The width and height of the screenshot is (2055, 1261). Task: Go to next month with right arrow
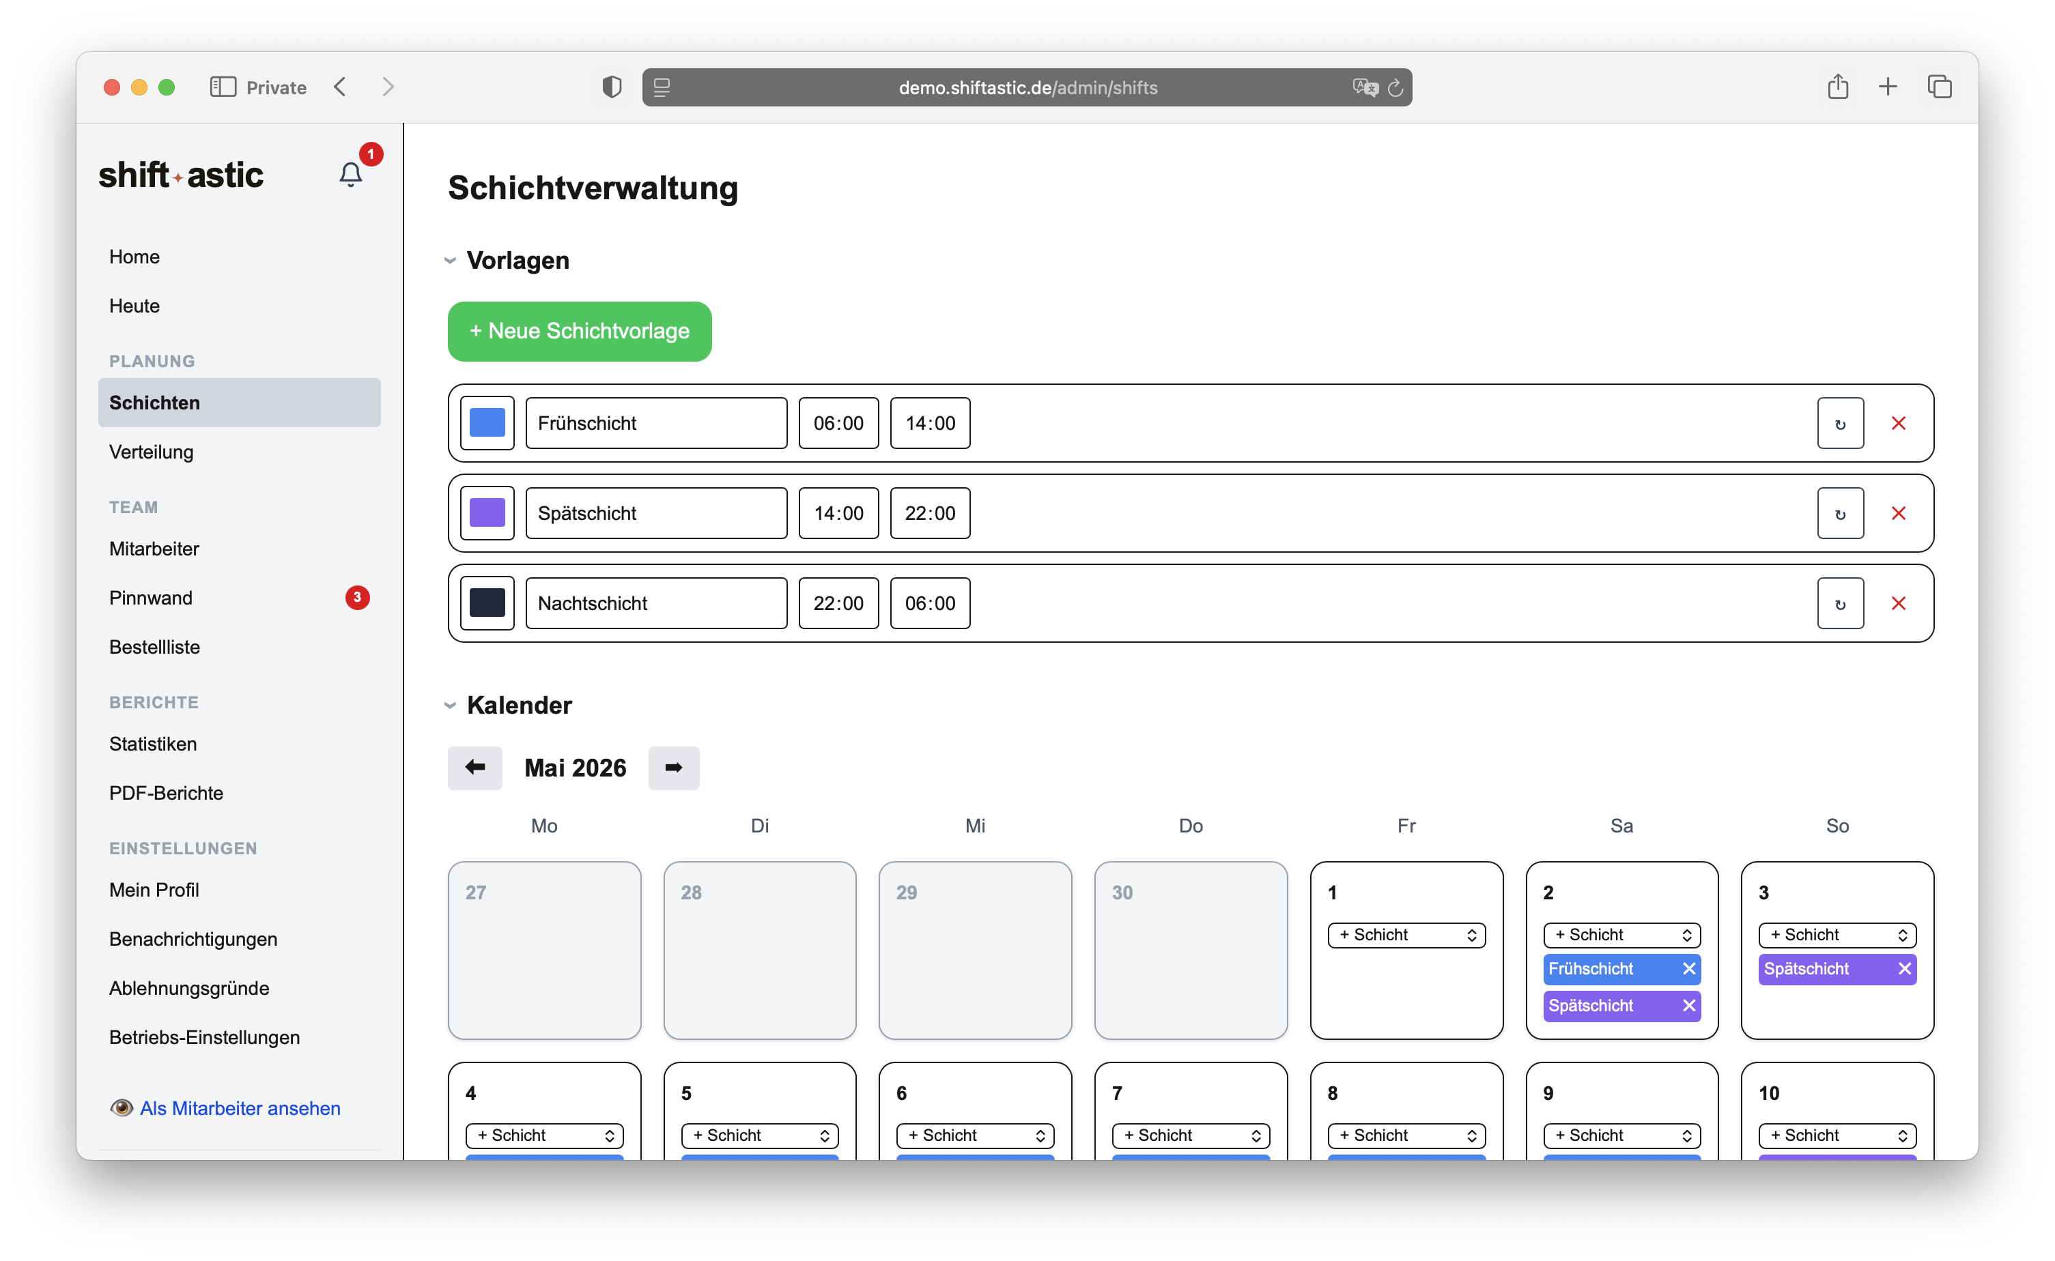(x=673, y=767)
